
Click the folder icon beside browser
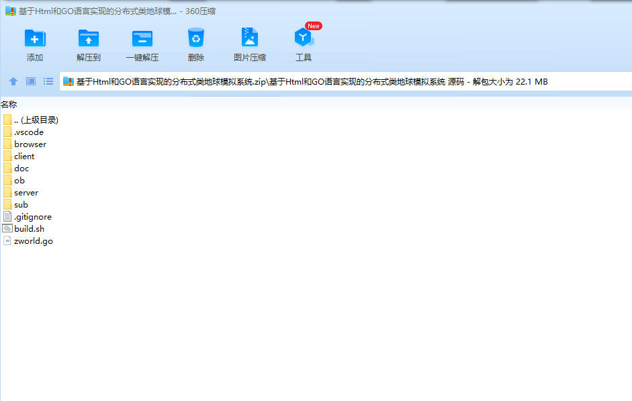(x=7, y=144)
